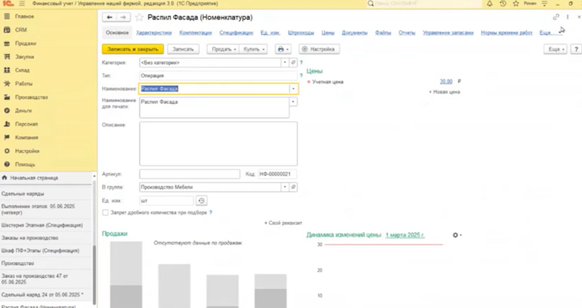This screenshot has height=308, width=582.
Task: Open the Производство Мебели group link icon
Action: (293, 187)
